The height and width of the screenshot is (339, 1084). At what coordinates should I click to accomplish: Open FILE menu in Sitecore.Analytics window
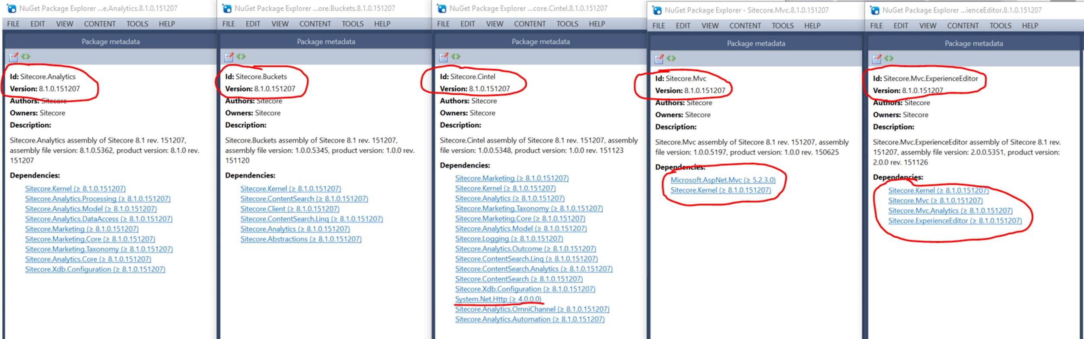tap(13, 24)
